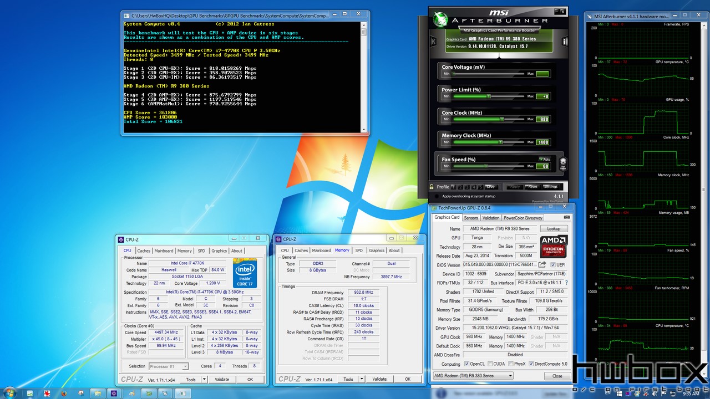Select Afterburner profile slot 5
Screen dimensions: 710x399
480,187
